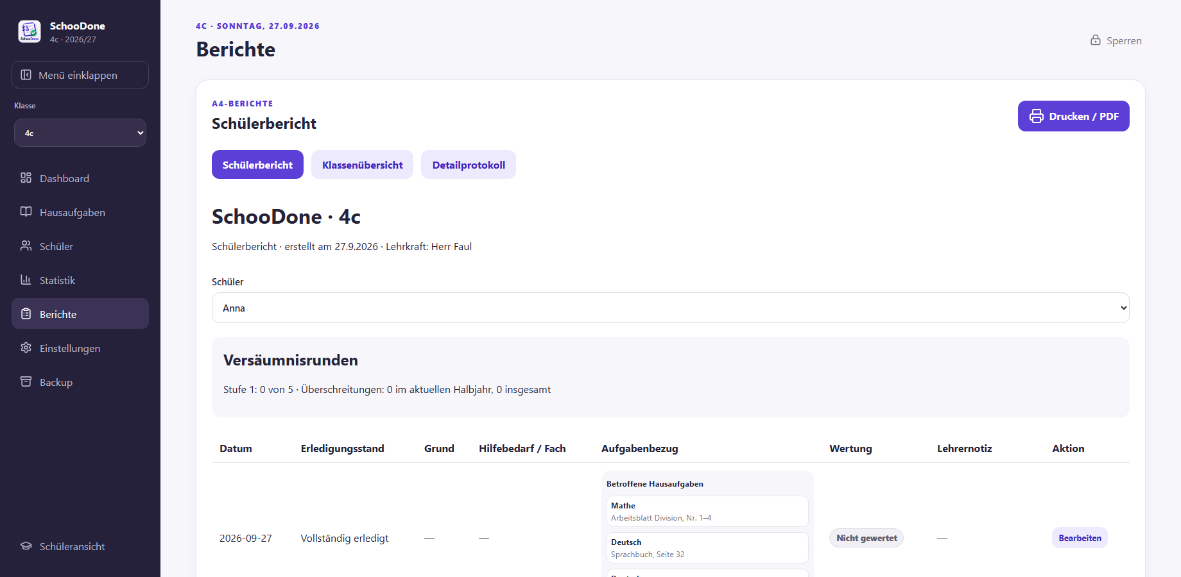1181x577 pixels.
Task: Click the lock icon next to Sperren
Action: [1096, 40]
